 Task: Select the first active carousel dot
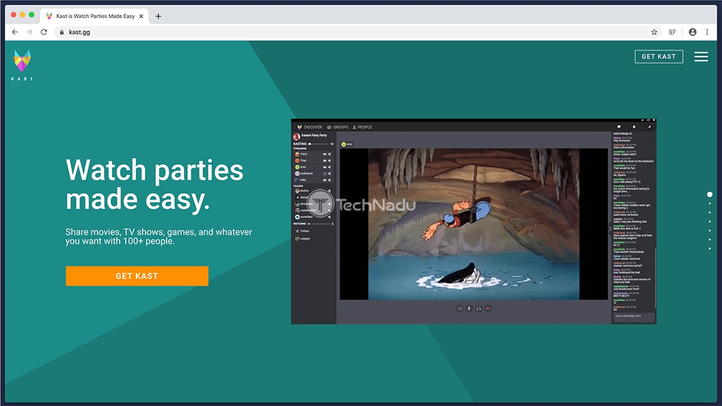710,194
